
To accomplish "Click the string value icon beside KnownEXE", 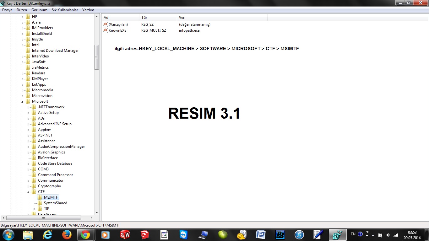I will click(x=106, y=30).
